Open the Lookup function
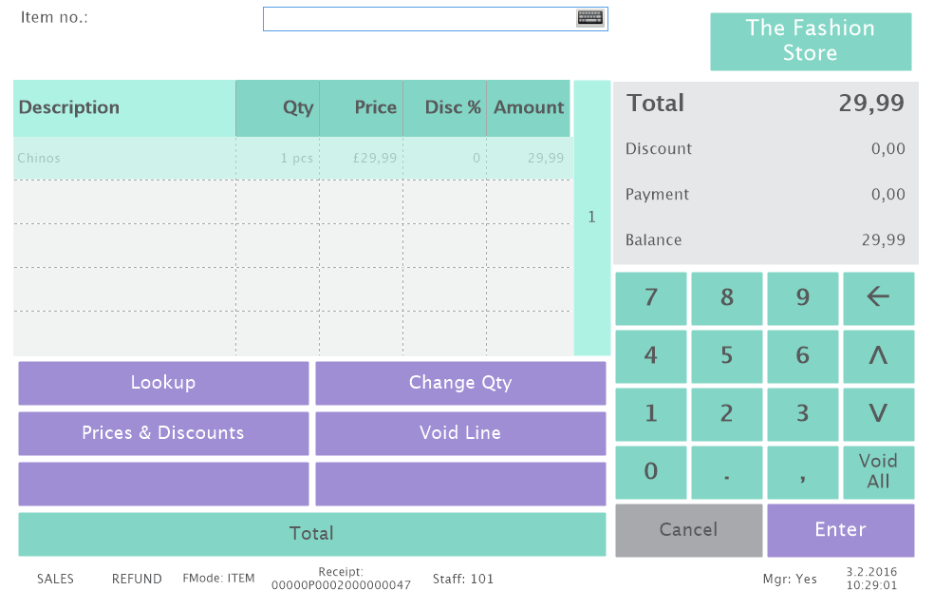Viewport: 934px width, 609px height. [x=163, y=383]
